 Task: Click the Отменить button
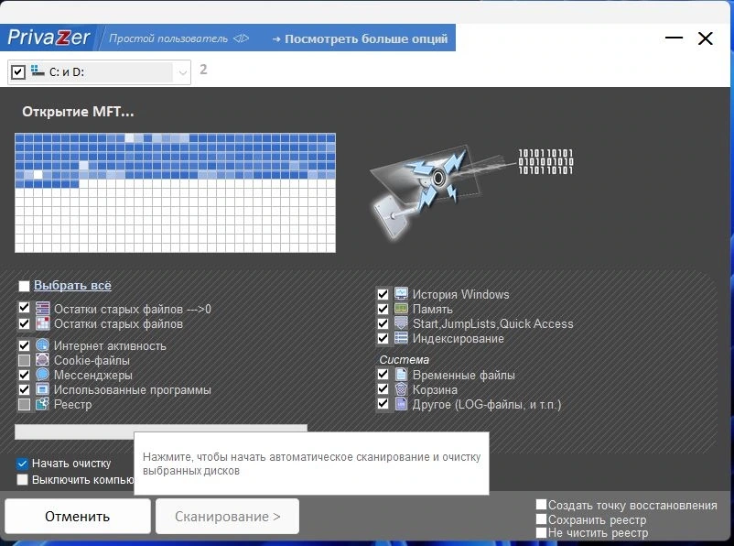77,516
